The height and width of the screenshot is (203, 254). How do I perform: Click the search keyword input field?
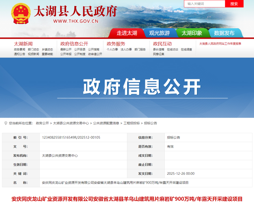point(204,4)
